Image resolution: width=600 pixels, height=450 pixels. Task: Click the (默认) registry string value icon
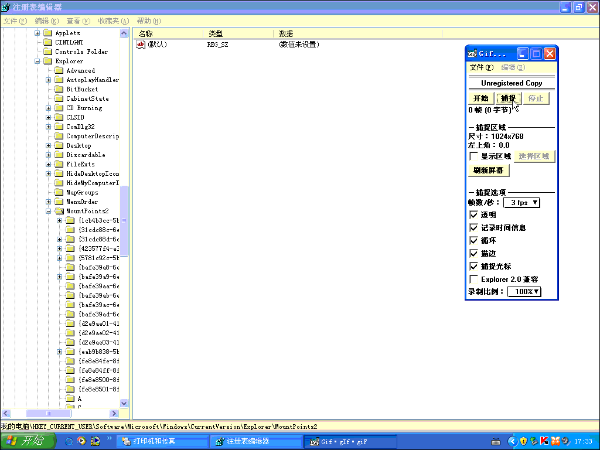click(141, 44)
